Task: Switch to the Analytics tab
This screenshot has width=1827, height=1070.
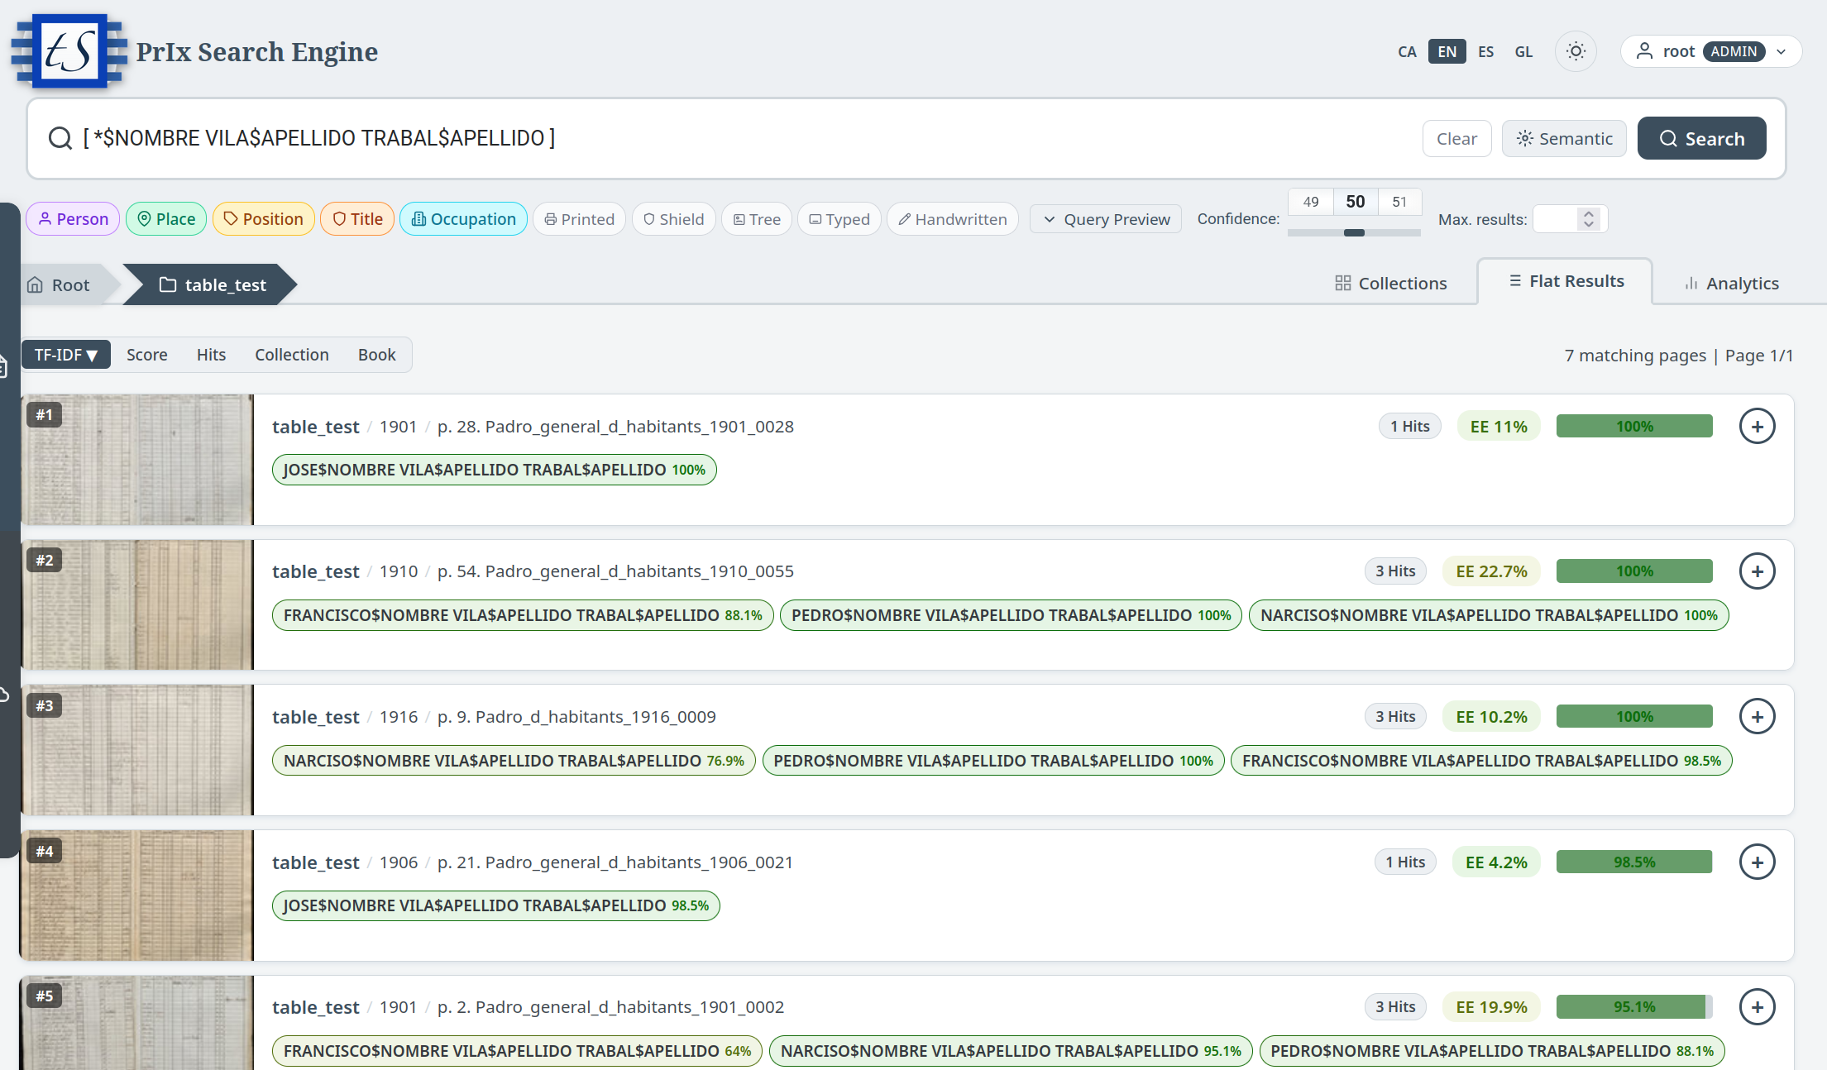Action: click(1732, 284)
